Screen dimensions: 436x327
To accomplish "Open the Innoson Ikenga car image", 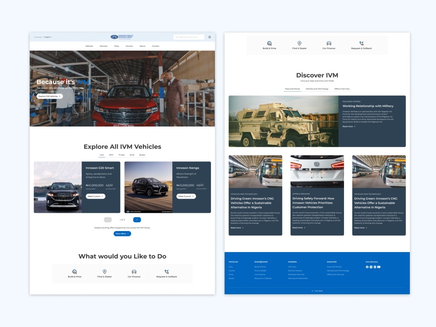I will pos(149,187).
